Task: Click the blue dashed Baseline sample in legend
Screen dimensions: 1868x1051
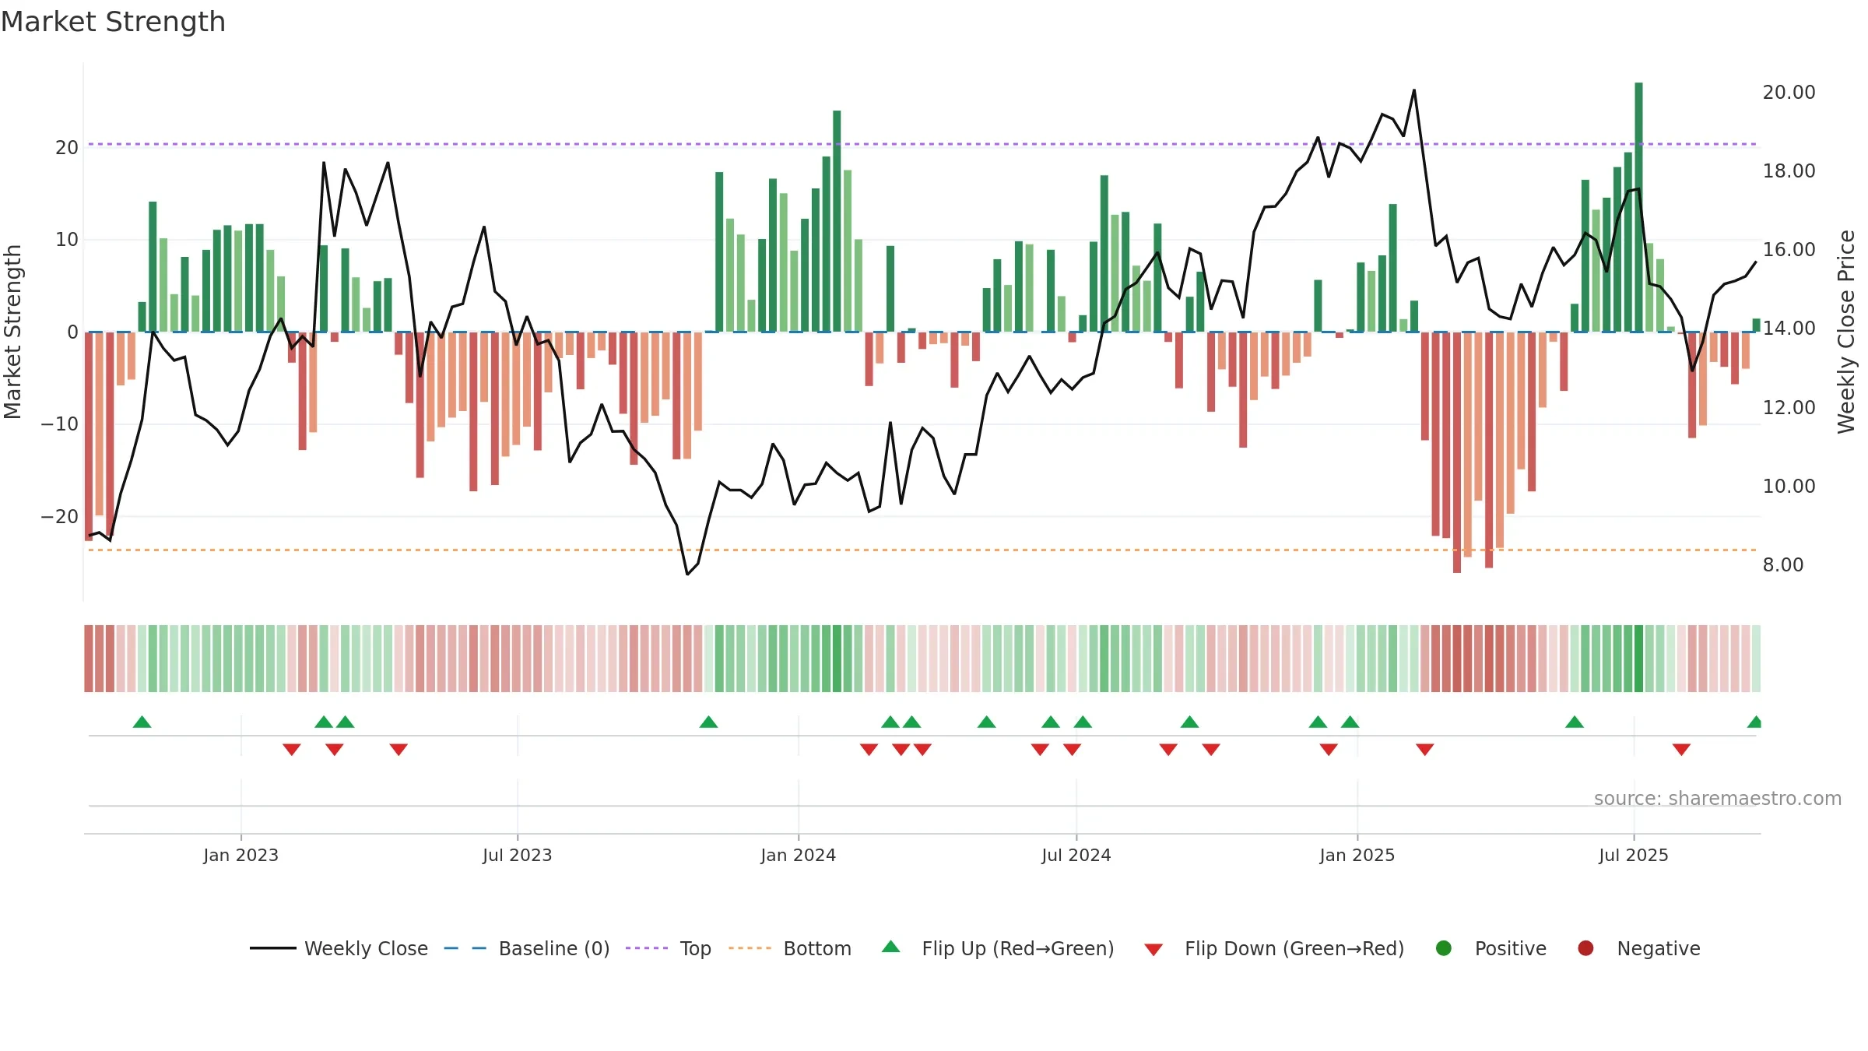Action: 465,948
